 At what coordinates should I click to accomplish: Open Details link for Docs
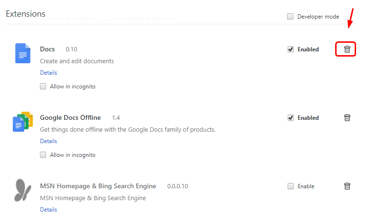point(48,73)
